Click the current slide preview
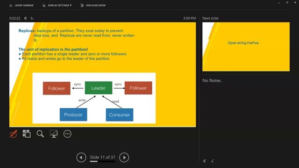The image size is (299, 168). 103,75
